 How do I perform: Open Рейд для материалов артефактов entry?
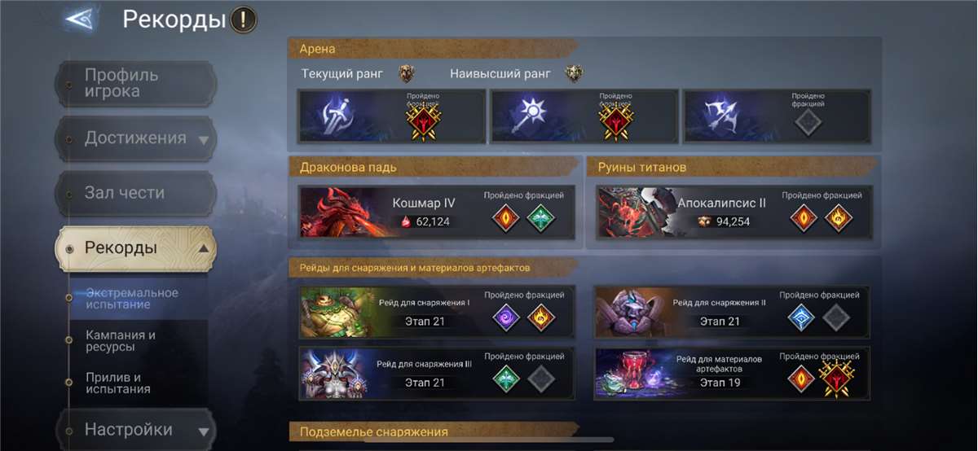pyautogui.click(x=732, y=374)
